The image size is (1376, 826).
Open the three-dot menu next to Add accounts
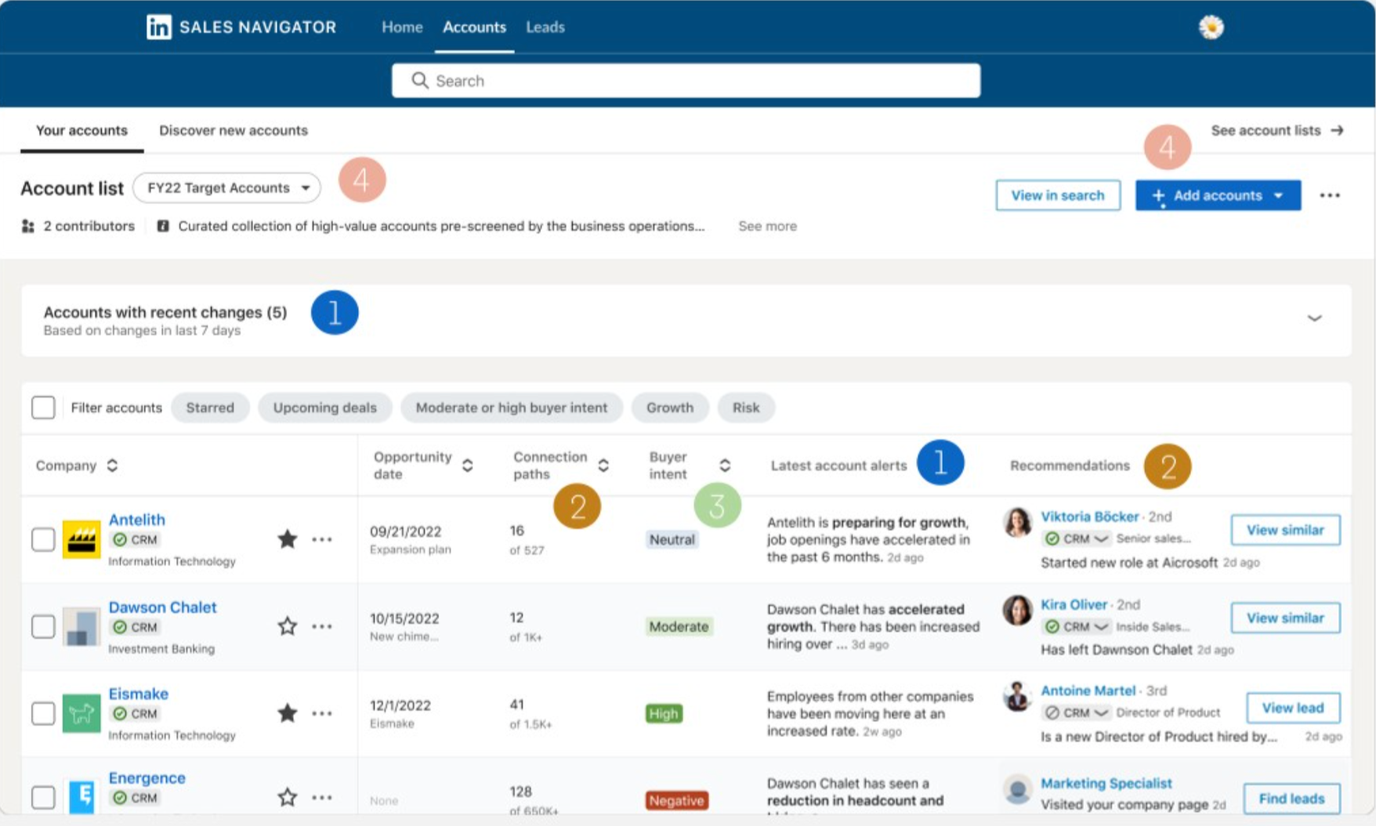click(x=1330, y=195)
